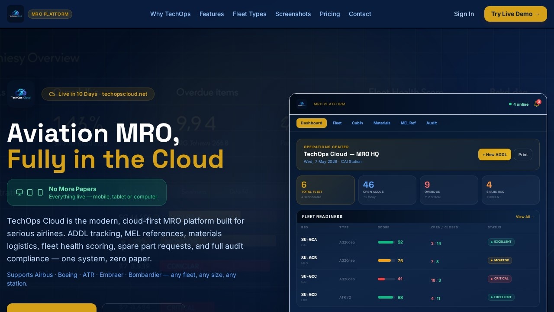Open Screenshots nav link
554x312 pixels.
(x=293, y=14)
